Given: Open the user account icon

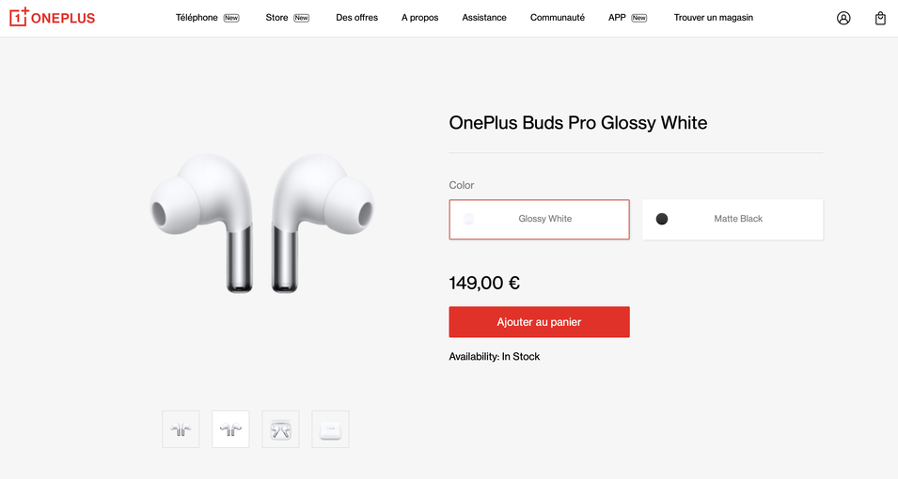Looking at the screenshot, I should (843, 18).
